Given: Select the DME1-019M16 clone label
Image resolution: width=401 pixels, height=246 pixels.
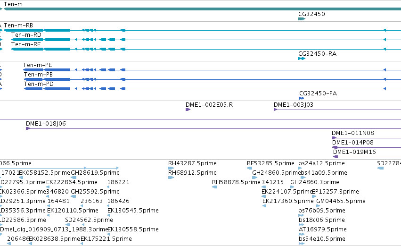Looking at the screenshot, I should click(x=354, y=152).
